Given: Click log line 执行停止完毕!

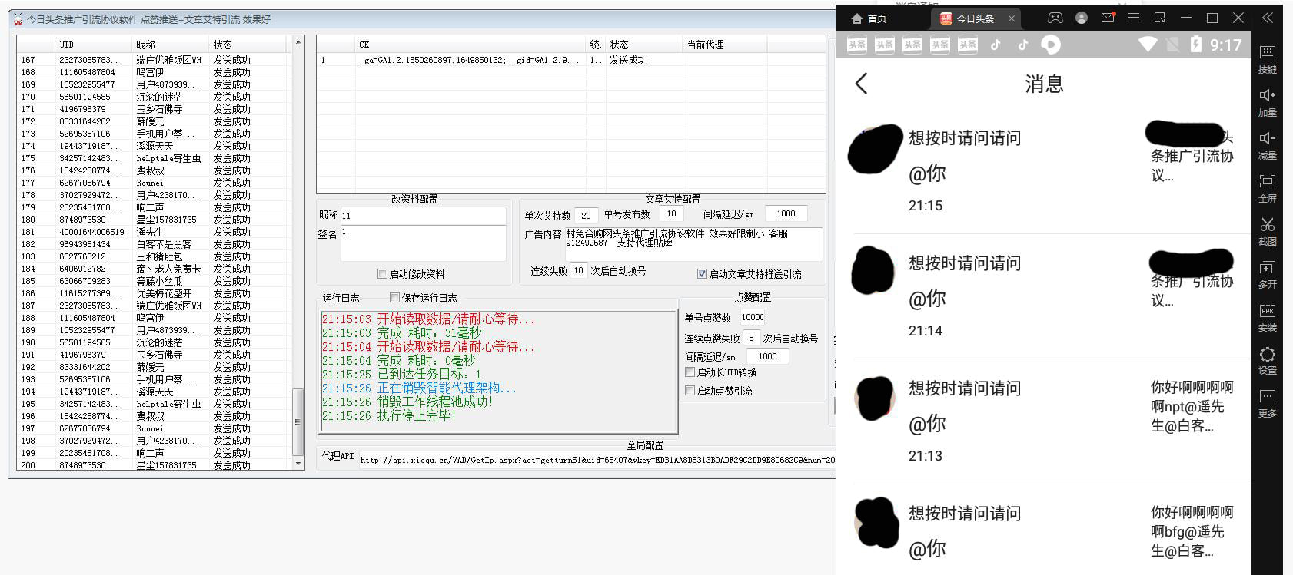Looking at the screenshot, I should point(389,416).
